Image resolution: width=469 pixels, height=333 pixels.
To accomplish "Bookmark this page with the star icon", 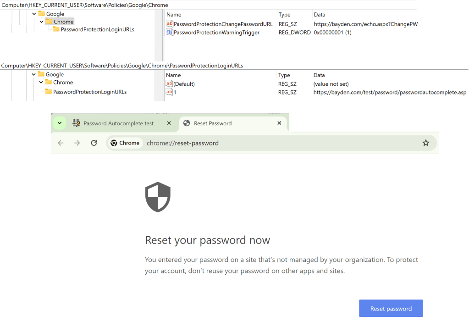I will click(x=426, y=143).
